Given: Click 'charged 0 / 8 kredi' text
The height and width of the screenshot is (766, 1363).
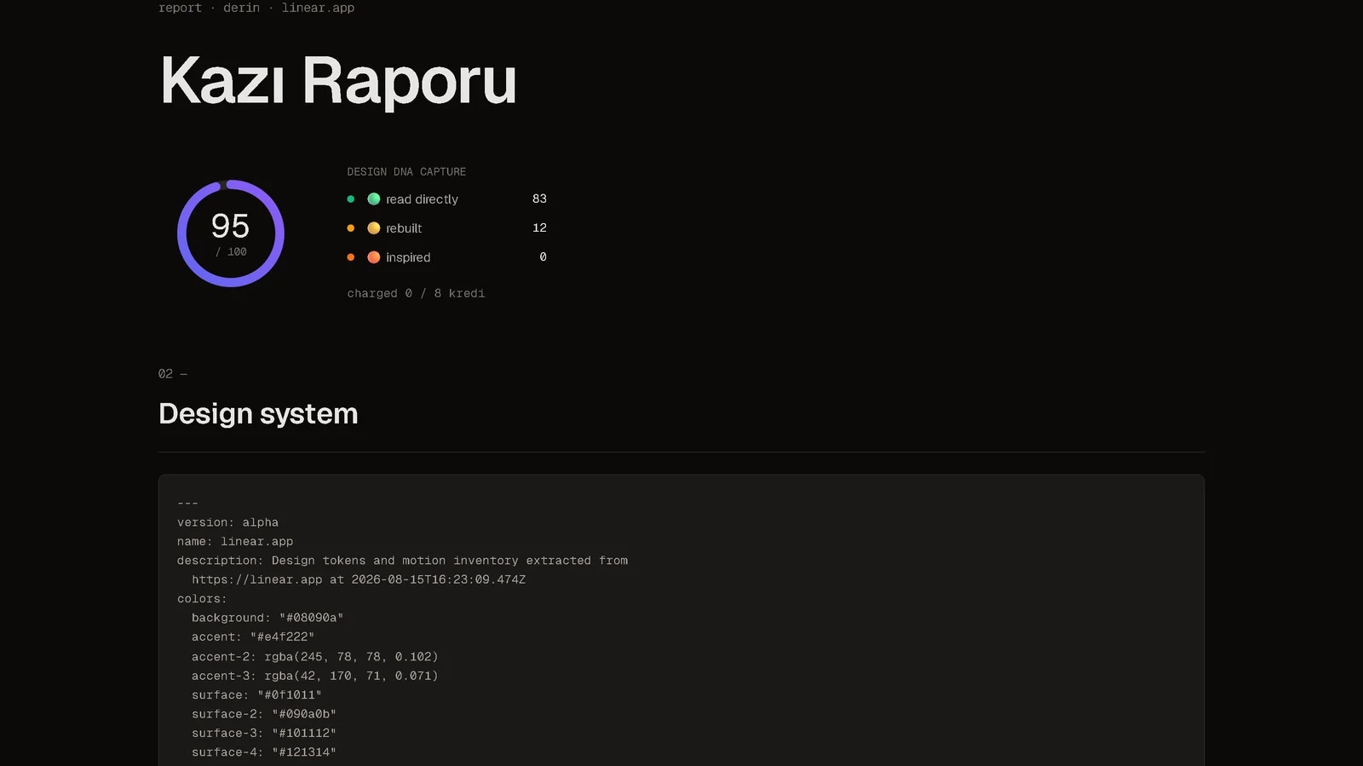Looking at the screenshot, I should [x=416, y=293].
